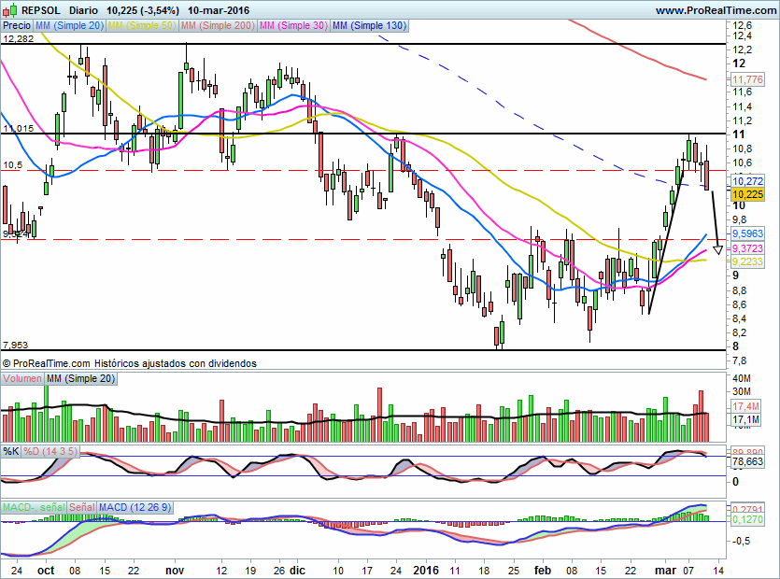Viewport: 780px width, 579px height.
Task: Select the nov label on the date axis
Action: pyautogui.click(x=175, y=570)
